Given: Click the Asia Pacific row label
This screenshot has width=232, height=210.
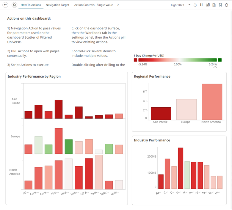Looking at the screenshot, I should coord(16,101).
